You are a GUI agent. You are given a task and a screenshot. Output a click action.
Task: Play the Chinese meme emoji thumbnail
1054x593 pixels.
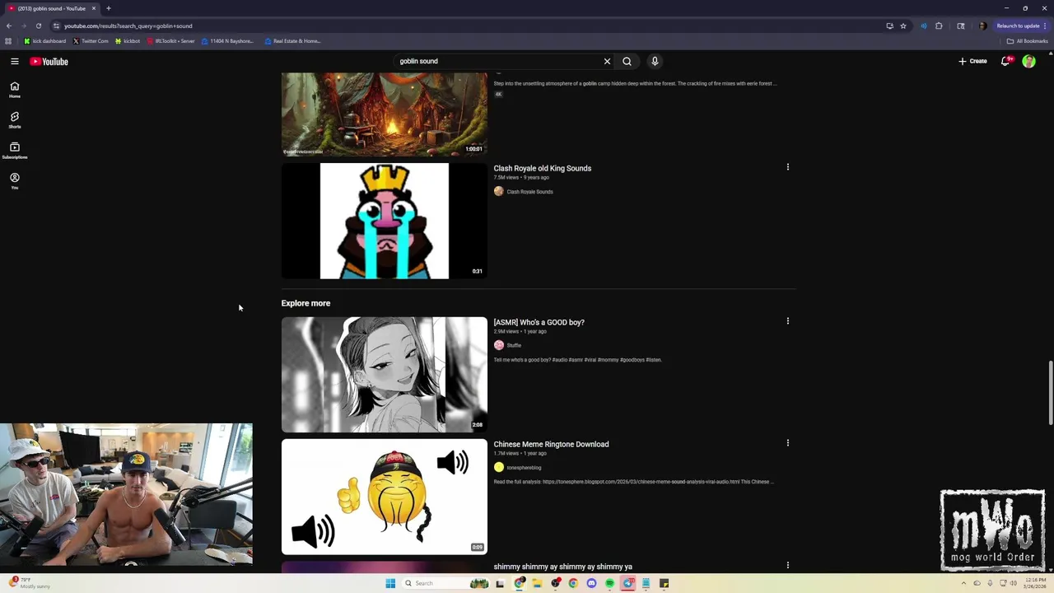pos(384,497)
